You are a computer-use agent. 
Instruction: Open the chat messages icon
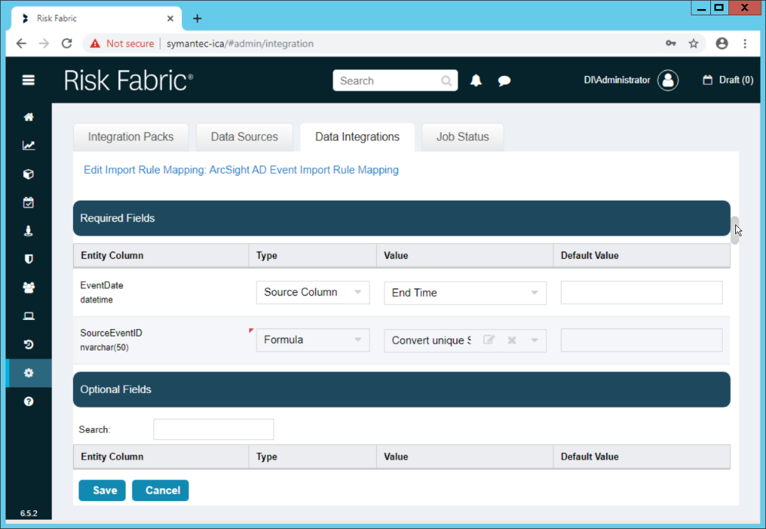coord(505,81)
